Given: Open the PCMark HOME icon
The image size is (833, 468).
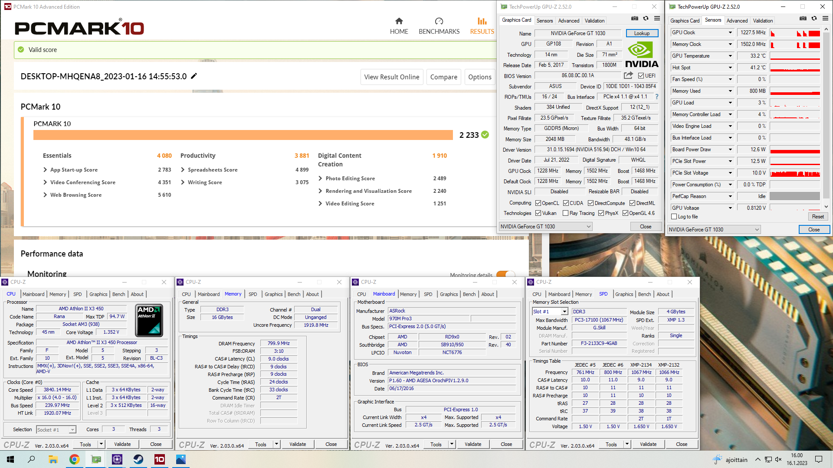Looking at the screenshot, I should 399,21.
